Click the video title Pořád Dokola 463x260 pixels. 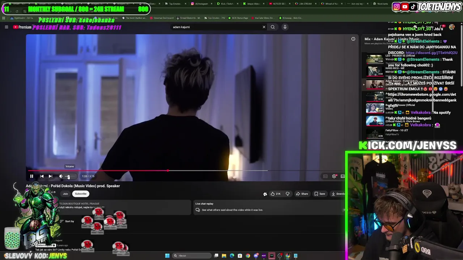[x=73, y=186]
